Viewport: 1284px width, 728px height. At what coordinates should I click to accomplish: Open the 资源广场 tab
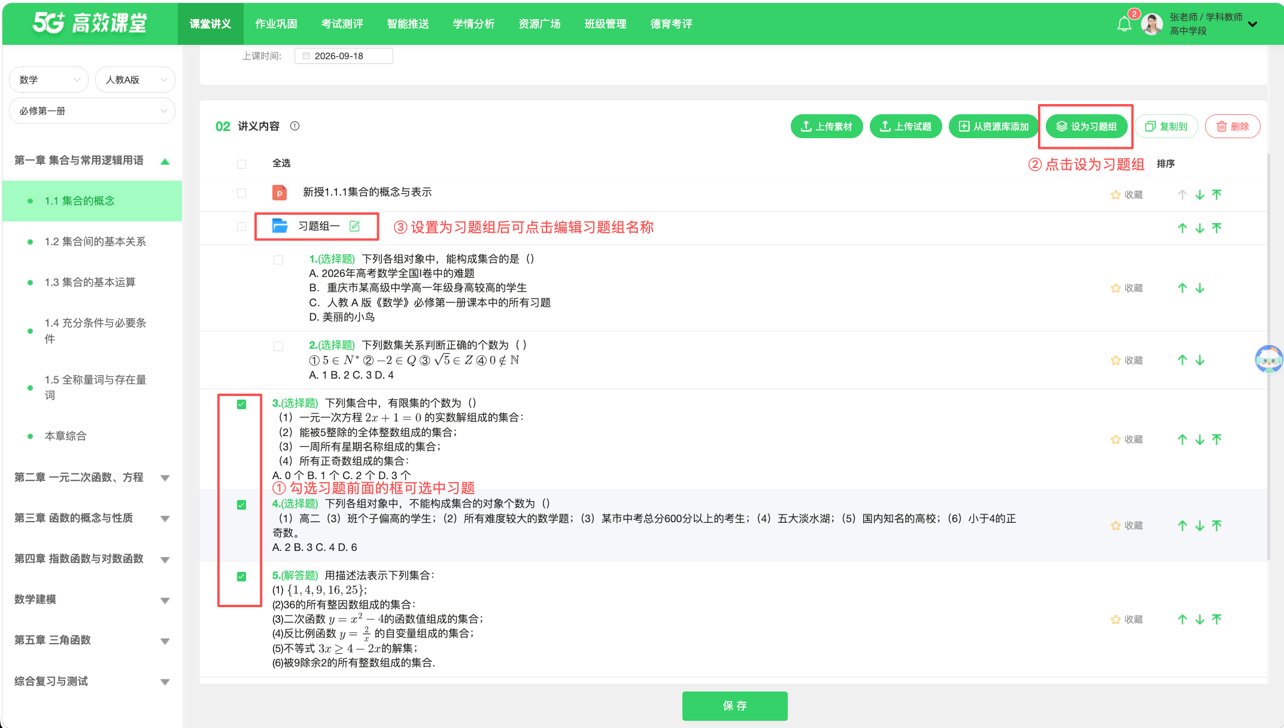[539, 24]
